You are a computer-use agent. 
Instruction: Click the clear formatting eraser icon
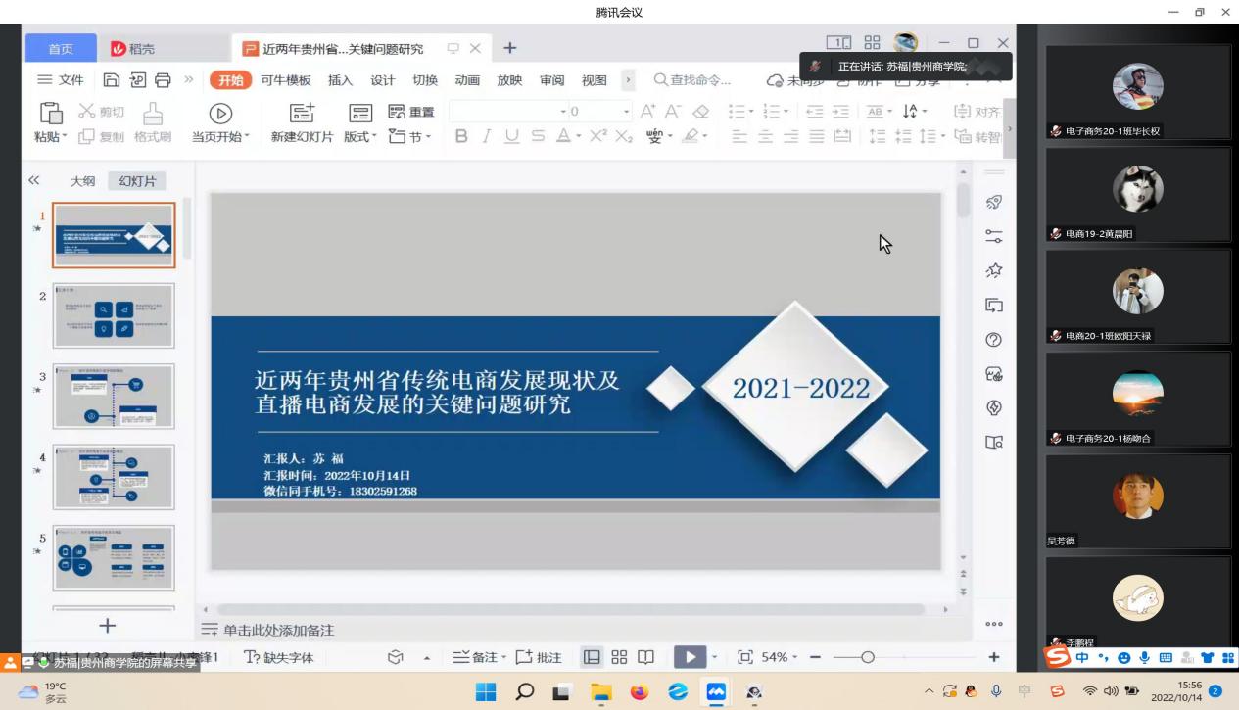click(701, 112)
